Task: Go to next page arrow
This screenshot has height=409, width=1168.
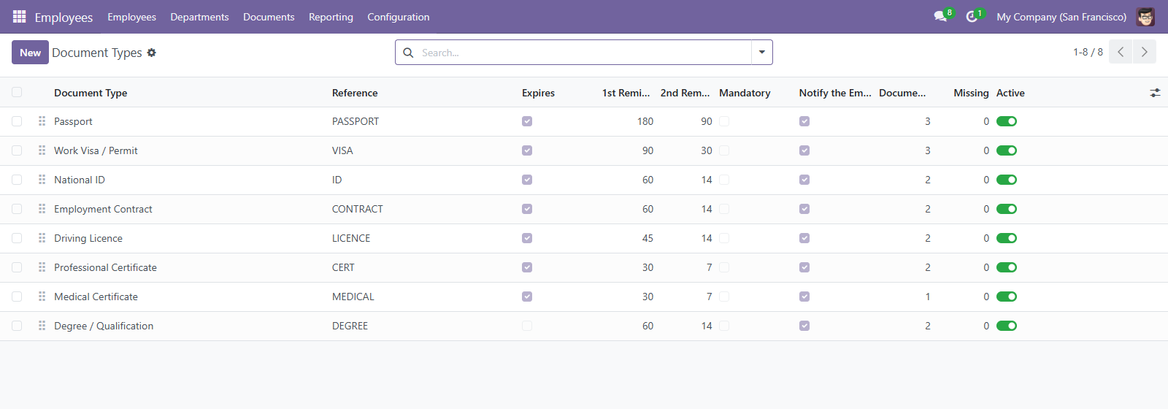Action: 1144,52
